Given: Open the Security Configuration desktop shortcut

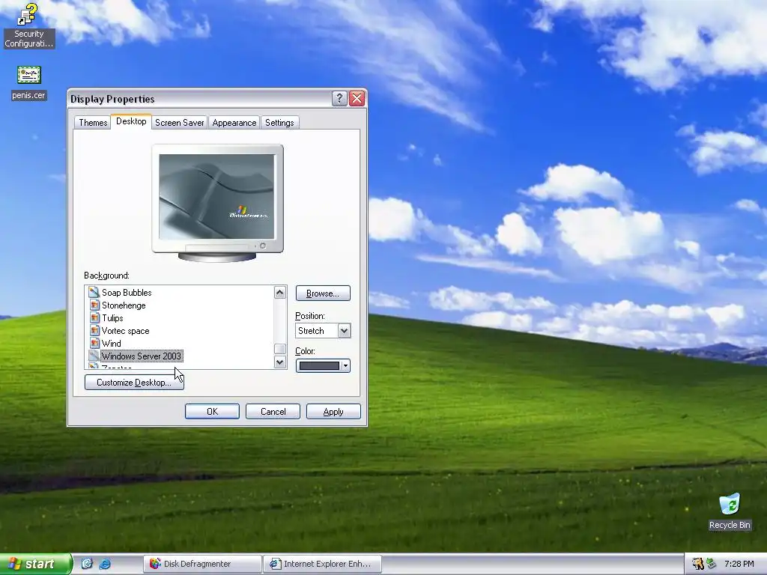Looking at the screenshot, I should 28,25.
